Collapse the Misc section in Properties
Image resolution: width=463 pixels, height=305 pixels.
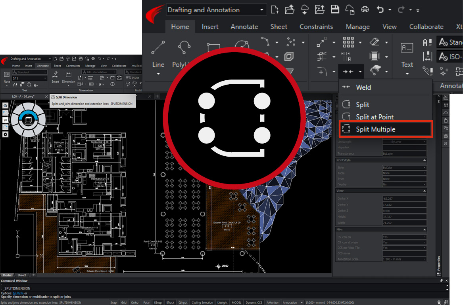tap(425, 229)
